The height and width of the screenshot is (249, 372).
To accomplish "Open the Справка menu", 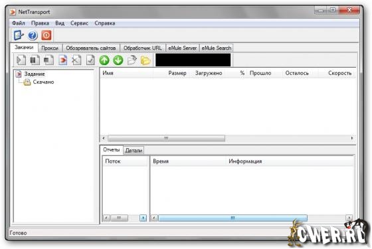I will [105, 23].
